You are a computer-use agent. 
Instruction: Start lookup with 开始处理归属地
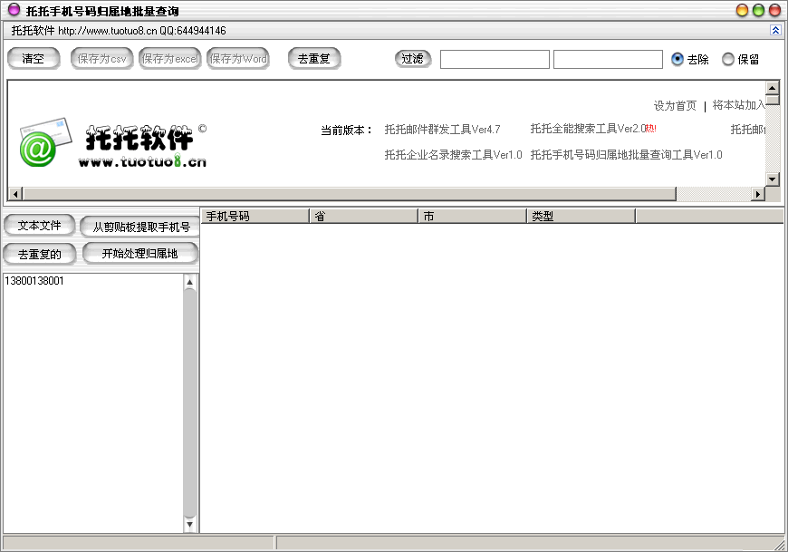coord(139,254)
